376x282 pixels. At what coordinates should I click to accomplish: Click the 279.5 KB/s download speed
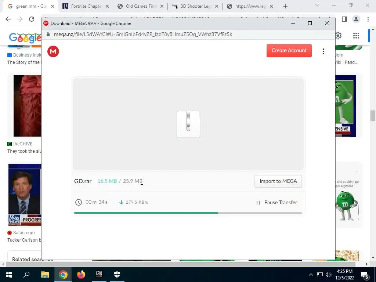tap(137, 202)
